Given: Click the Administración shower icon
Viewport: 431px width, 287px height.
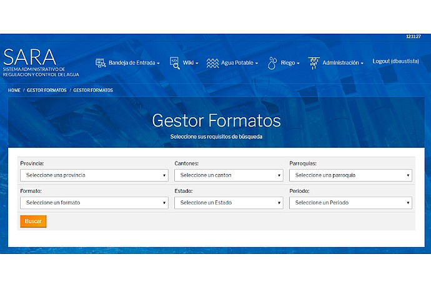Looking at the screenshot, I should [x=314, y=63].
